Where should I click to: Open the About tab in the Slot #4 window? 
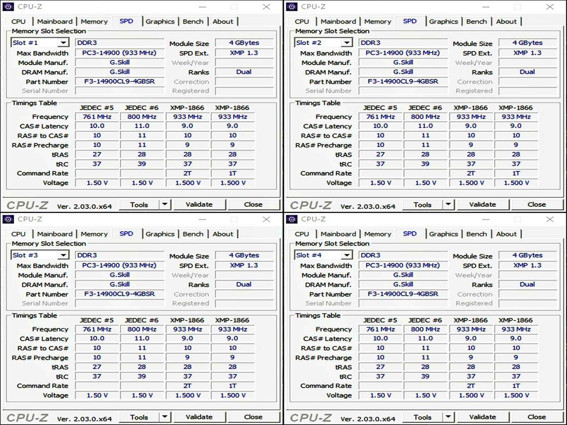[x=506, y=234]
